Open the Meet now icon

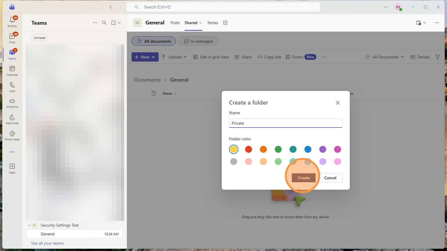click(418, 23)
